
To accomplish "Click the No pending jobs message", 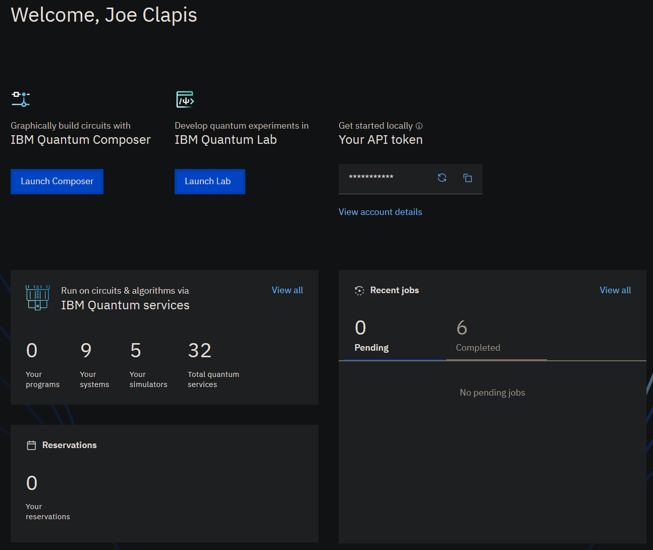I will [493, 393].
